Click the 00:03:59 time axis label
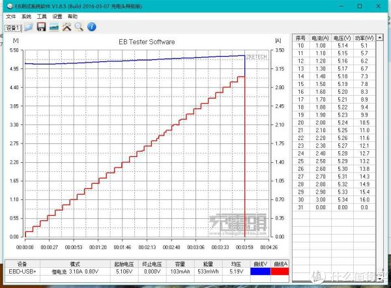 point(244,247)
